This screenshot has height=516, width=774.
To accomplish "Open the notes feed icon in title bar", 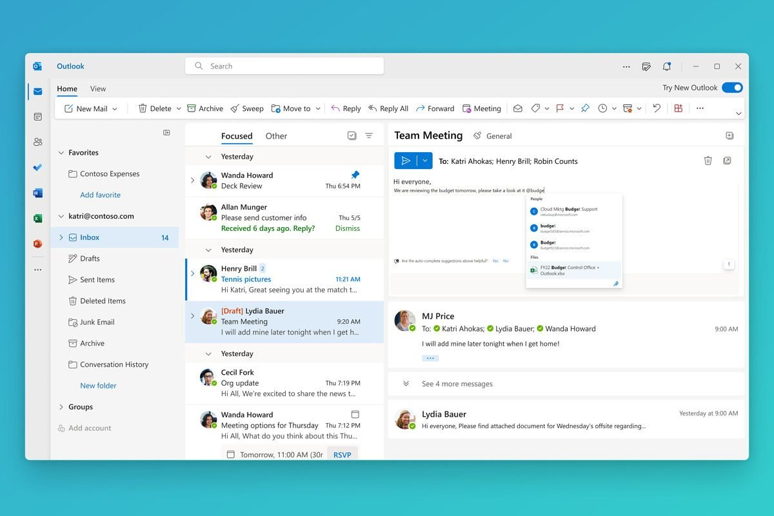I will pos(646,66).
